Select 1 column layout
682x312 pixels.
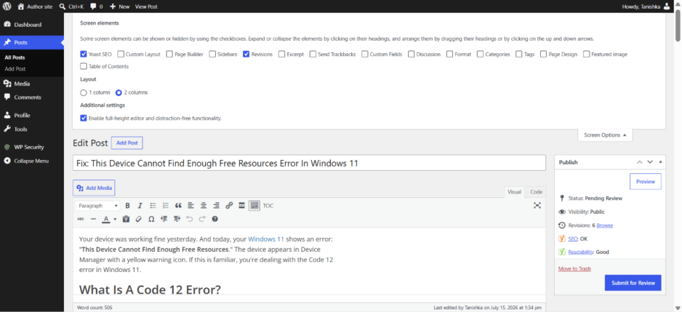tap(83, 93)
